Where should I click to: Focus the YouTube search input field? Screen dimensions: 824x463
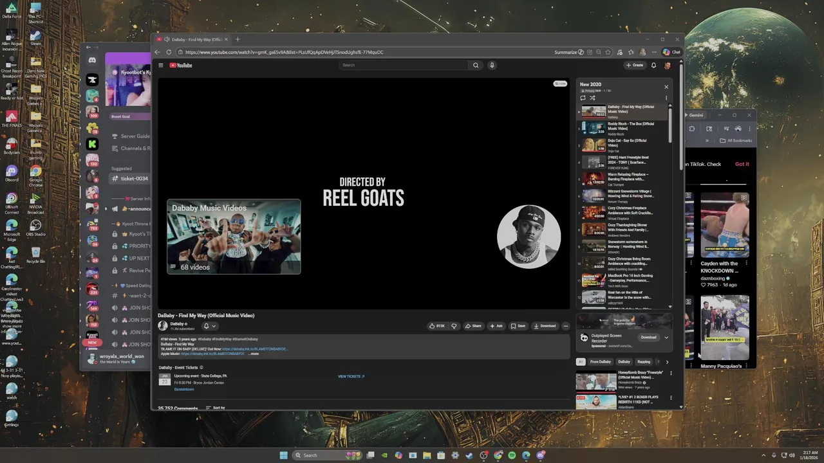pyautogui.click(x=404, y=65)
